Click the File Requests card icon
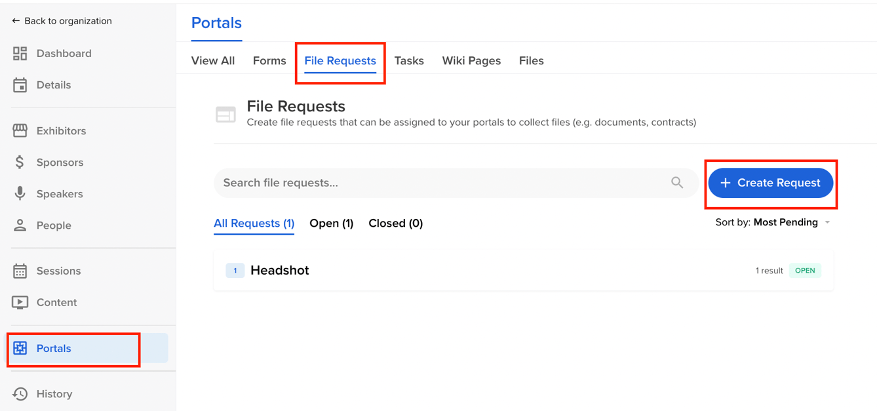The image size is (877, 411). 225,114
